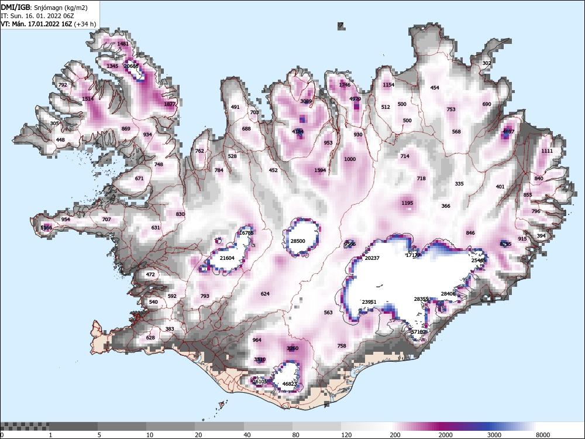The height and width of the screenshot is (439, 585).
Task: Click the legend label '8000'
Action: pos(543,435)
